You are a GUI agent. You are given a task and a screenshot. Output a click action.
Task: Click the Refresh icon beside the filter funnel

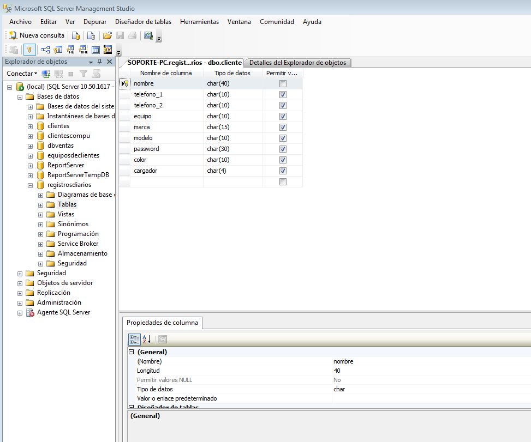[97, 74]
